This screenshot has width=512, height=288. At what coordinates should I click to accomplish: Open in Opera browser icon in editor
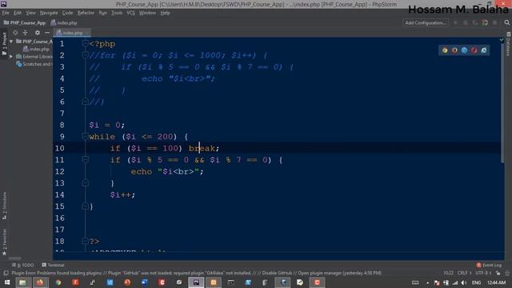point(474,50)
